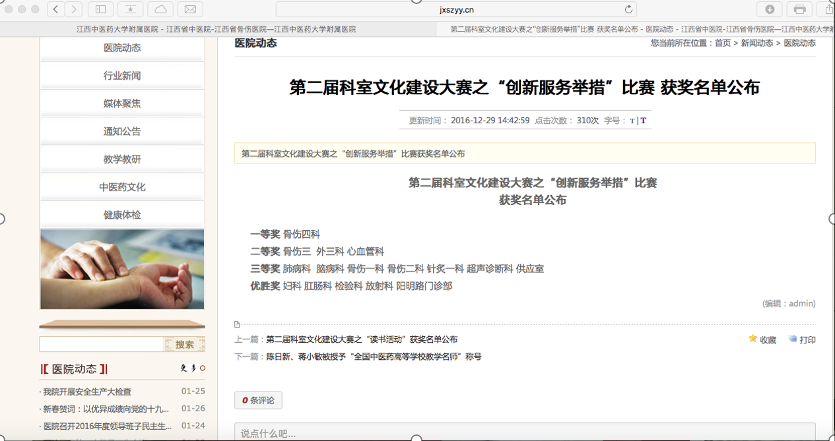This screenshot has width=835, height=441.
Task: Click the hand pulse-taking image
Action: [x=122, y=269]
